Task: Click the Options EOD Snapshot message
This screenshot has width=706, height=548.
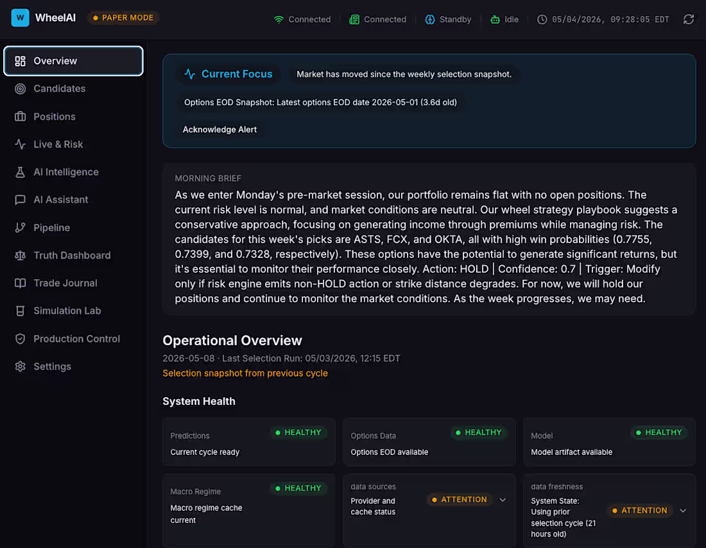Action: click(320, 102)
